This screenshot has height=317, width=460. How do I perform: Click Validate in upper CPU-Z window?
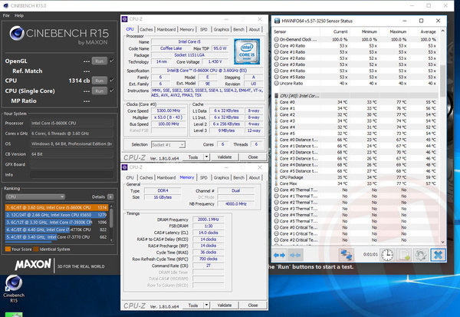coord(225,157)
